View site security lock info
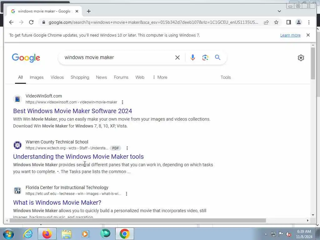 pyautogui.click(x=43, y=22)
